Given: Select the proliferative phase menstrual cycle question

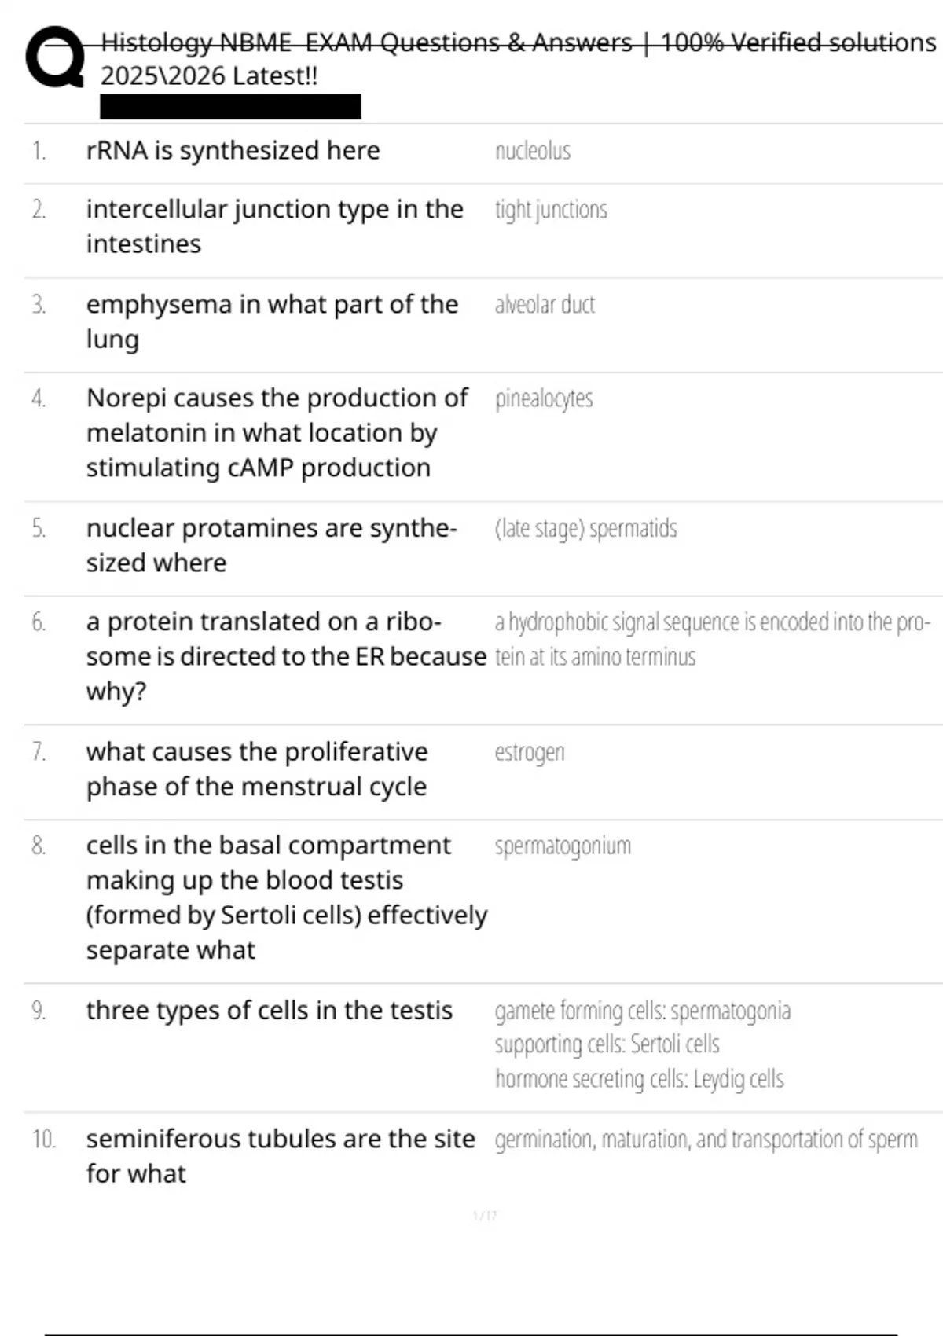Looking at the screenshot, I should click(x=257, y=769).
